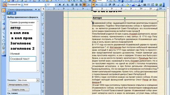Select the Arrow drawing tool
Viewport: 170px width, 95px height.
pos(3,37)
